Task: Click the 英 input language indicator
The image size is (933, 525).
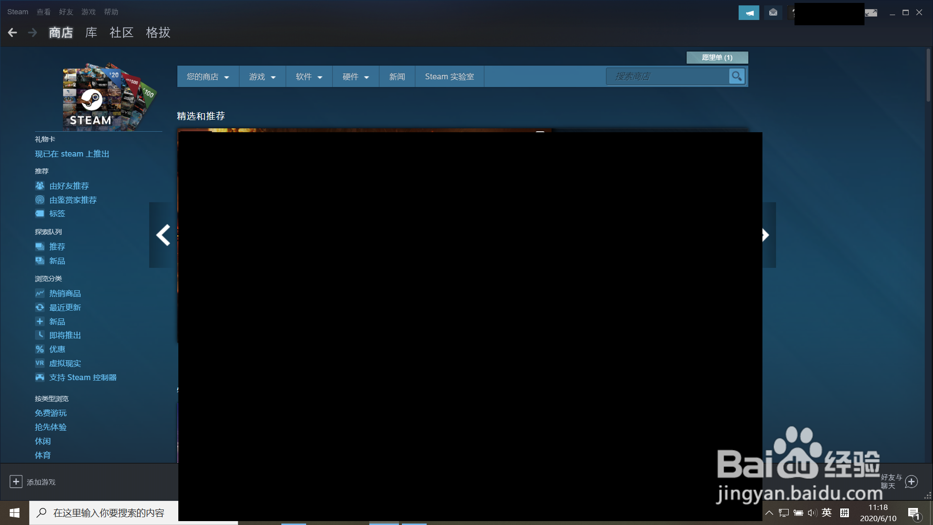Action: pos(827,512)
